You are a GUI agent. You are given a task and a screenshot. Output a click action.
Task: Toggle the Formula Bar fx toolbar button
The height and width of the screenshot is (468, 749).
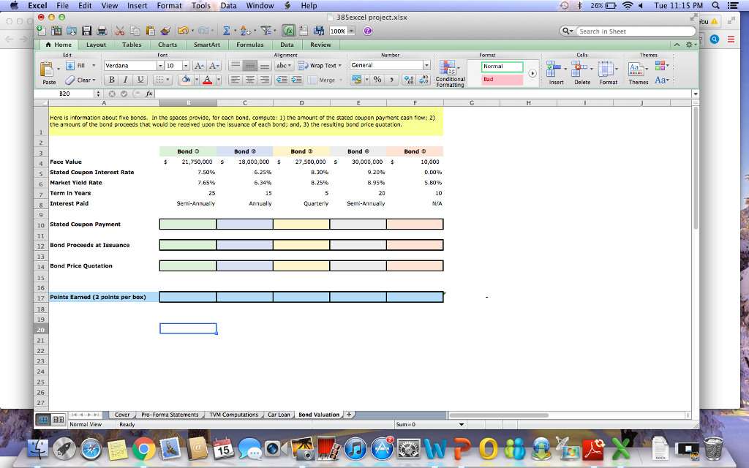pyautogui.click(x=288, y=31)
